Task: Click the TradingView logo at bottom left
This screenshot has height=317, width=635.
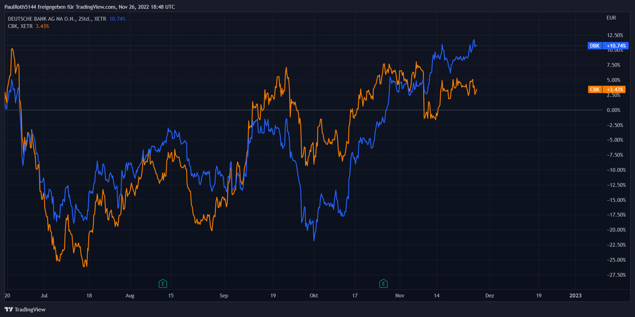Action: tap(25, 309)
